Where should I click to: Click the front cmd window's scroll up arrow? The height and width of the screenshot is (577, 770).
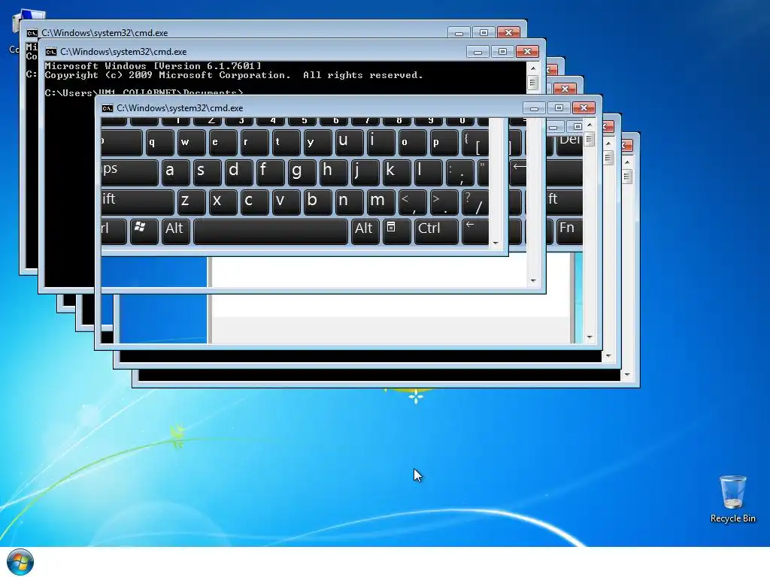pyautogui.click(x=590, y=125)
